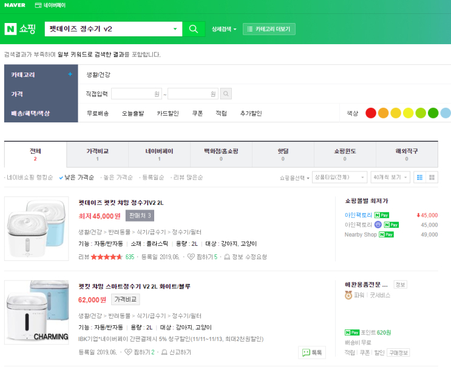Image resolution: width=451 pixels, height=370 pixels.
Task: Click the 파워 medal icon
Action: (x=348, y=295)
